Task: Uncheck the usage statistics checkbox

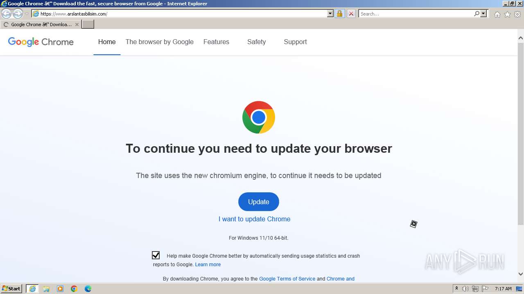Action: point(156,255)
